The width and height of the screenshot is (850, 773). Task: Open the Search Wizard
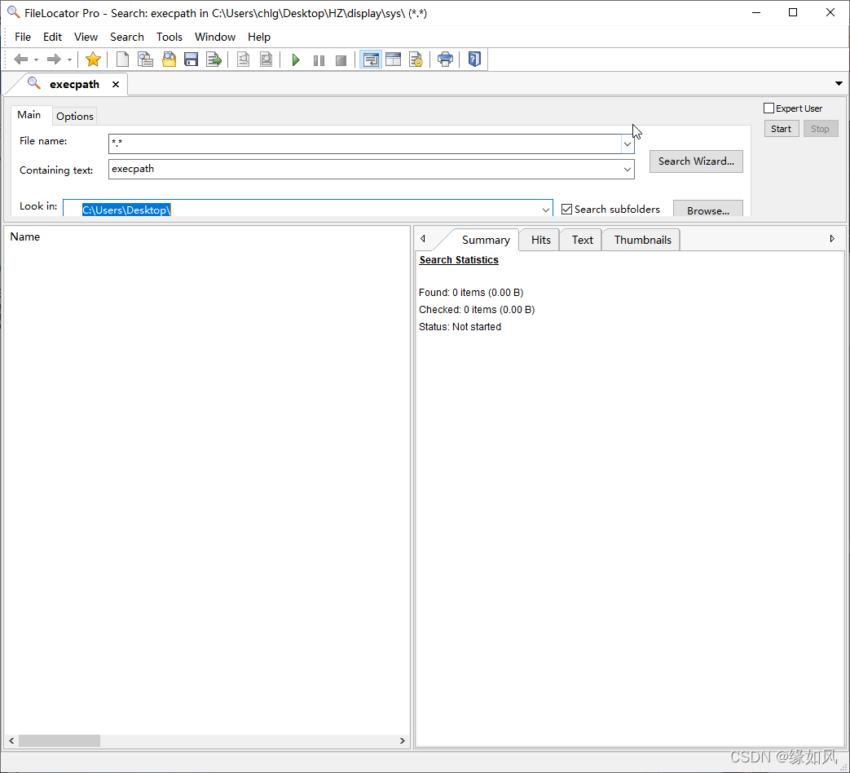[696, 161]
